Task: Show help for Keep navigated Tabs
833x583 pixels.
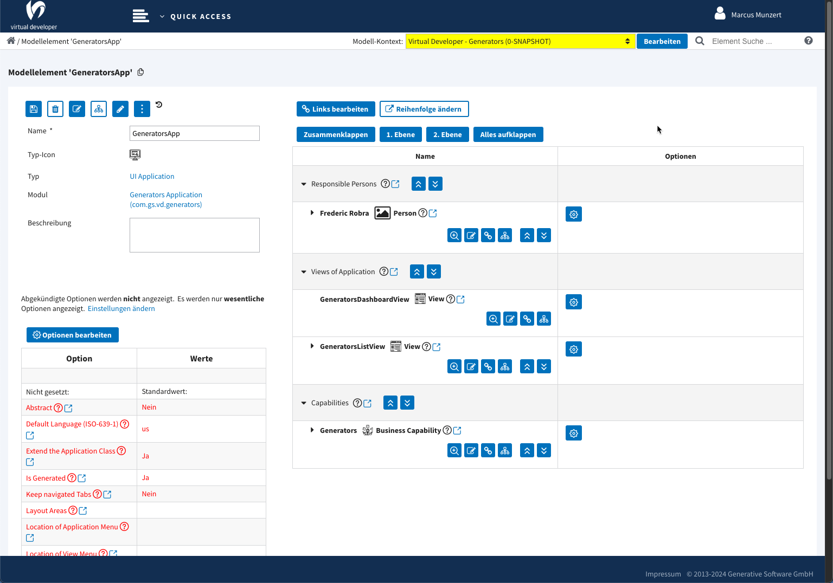Action: pos(97,494)
